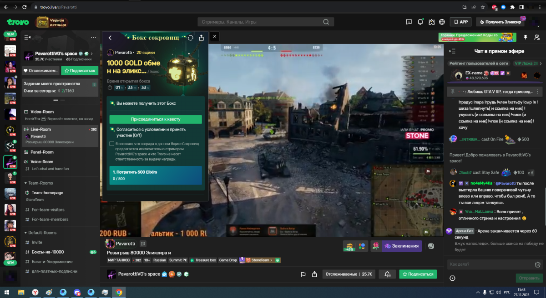This screenshot has height=298, width=546.
Task: Open the language globe icon
Action: point(442,22)
